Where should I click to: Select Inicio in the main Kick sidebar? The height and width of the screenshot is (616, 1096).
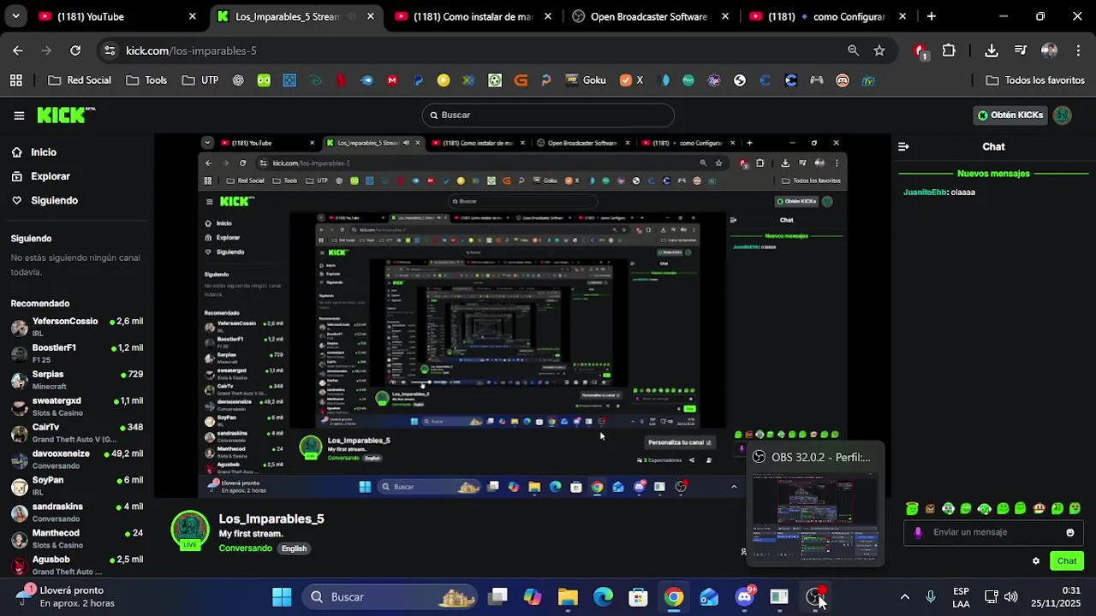[34, 152]
